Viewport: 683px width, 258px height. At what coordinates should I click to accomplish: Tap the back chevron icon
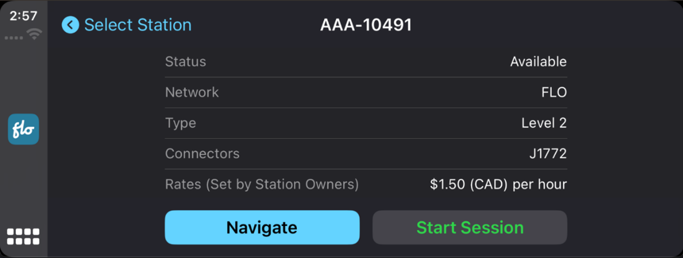(x=70, y=25)
